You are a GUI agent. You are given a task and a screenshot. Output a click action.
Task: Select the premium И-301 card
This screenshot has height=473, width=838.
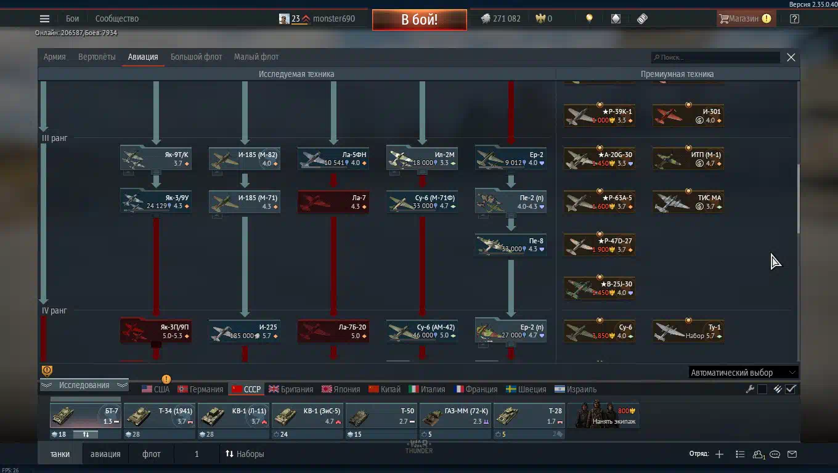(x=688, y=115)
